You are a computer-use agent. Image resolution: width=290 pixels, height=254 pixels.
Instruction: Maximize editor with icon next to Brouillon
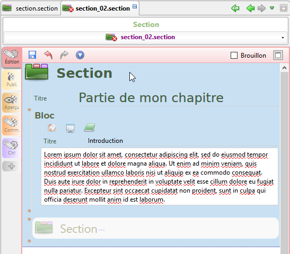tap(278, 55)
